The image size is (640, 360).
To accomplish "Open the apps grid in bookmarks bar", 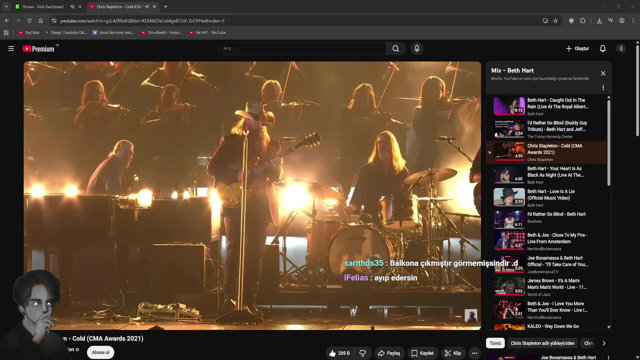I will point(6,32).
